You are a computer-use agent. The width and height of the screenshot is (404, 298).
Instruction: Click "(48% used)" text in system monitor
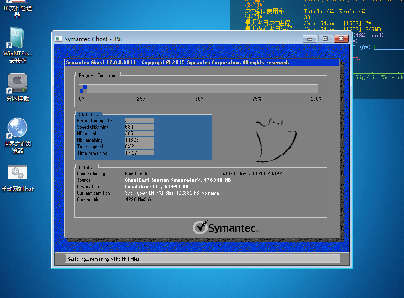click(x=368, y=36)
